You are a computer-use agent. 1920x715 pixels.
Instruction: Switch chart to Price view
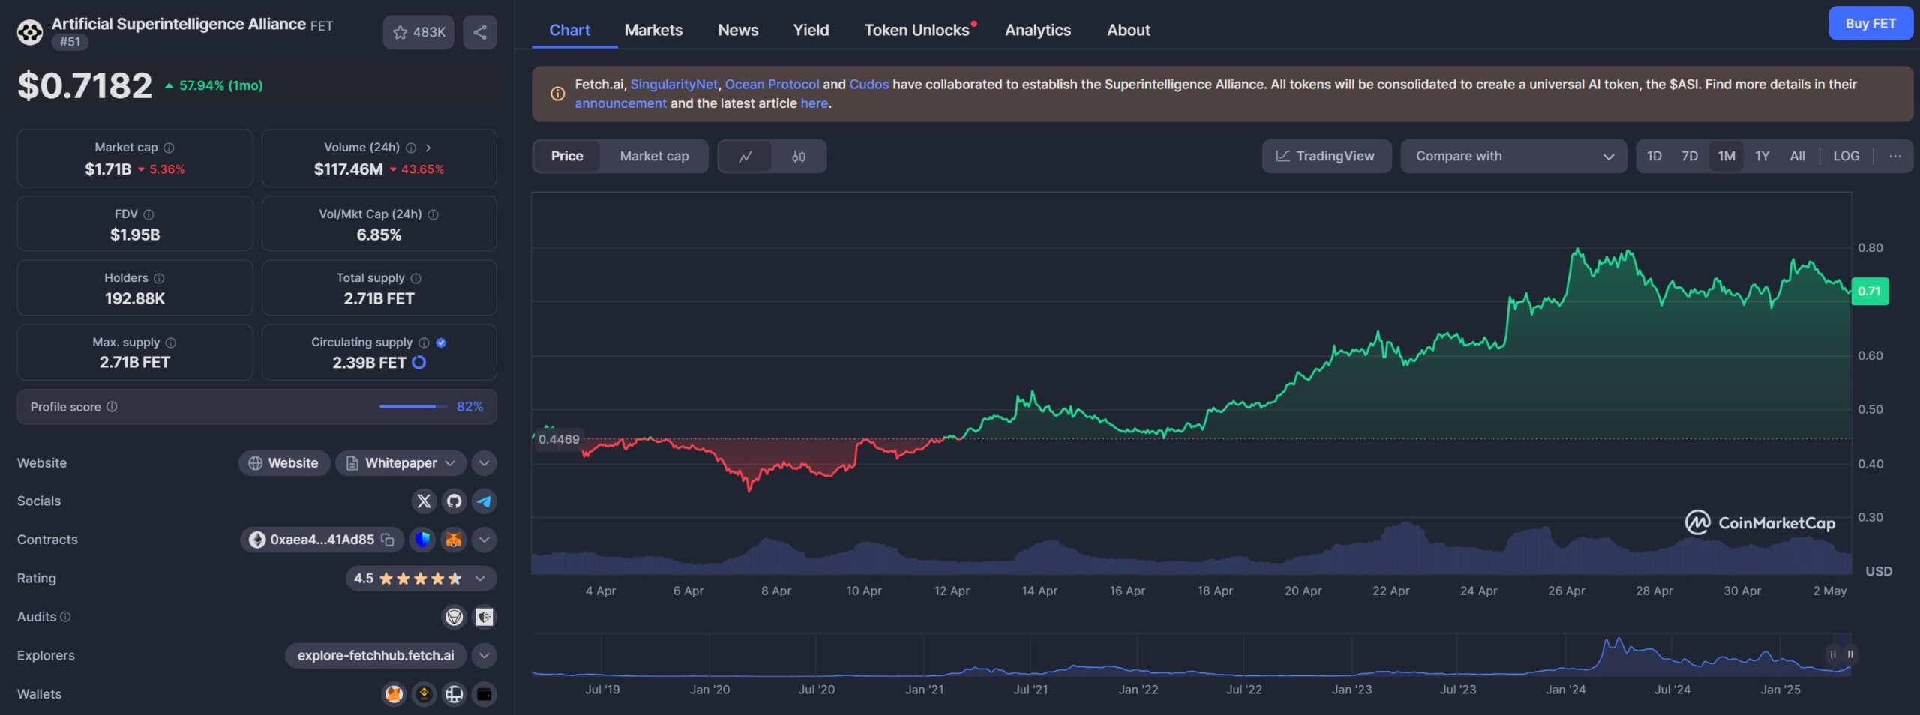[x=567, y=156]
